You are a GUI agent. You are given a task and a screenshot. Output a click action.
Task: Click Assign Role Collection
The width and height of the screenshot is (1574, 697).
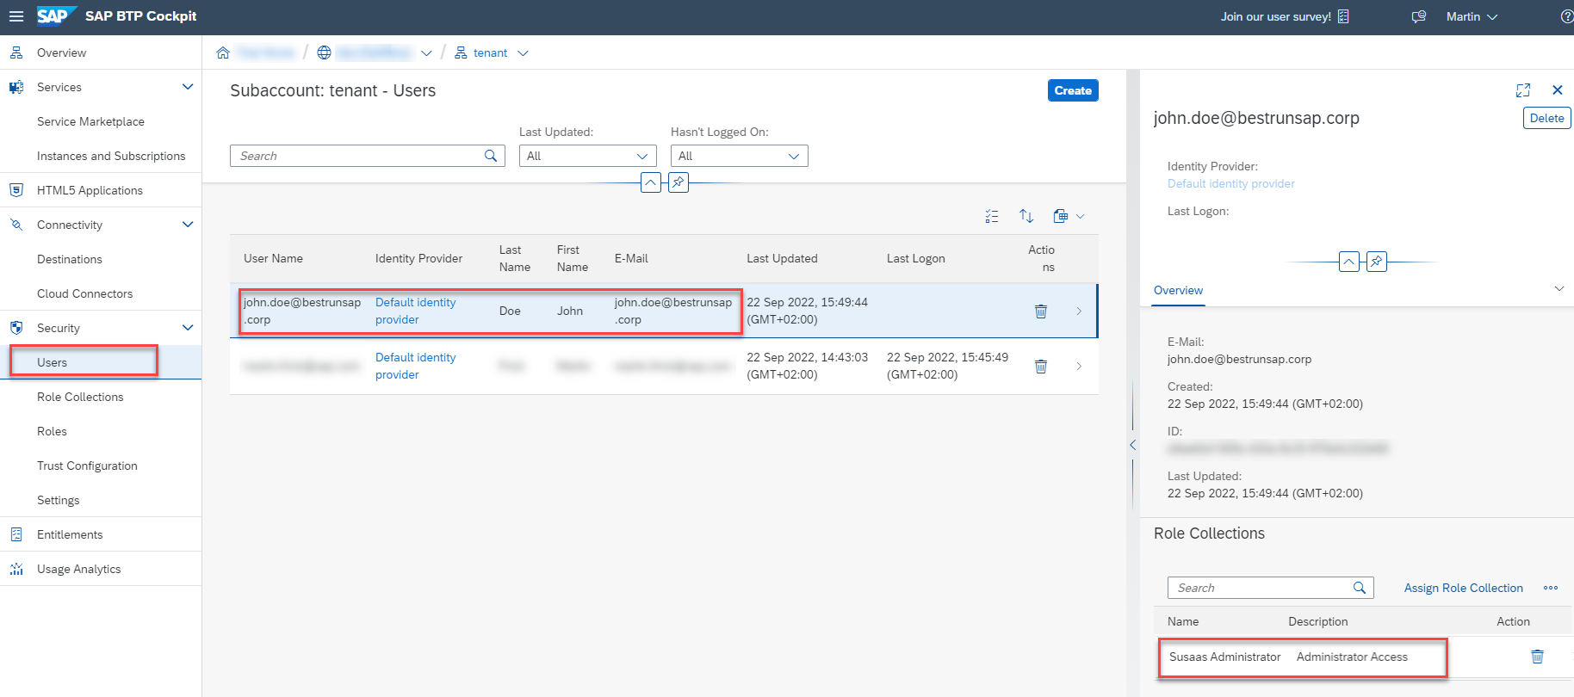tap(1463, 588)
